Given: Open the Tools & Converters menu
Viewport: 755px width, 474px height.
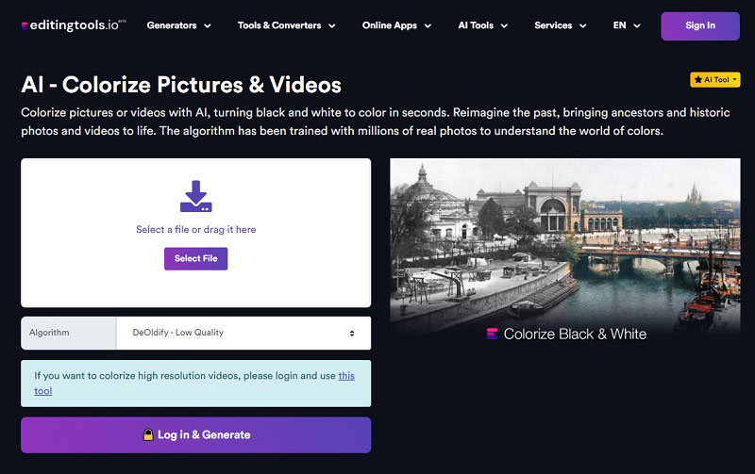Looking at the screenshot, I should pyautogui.click(x=287, y=25).
